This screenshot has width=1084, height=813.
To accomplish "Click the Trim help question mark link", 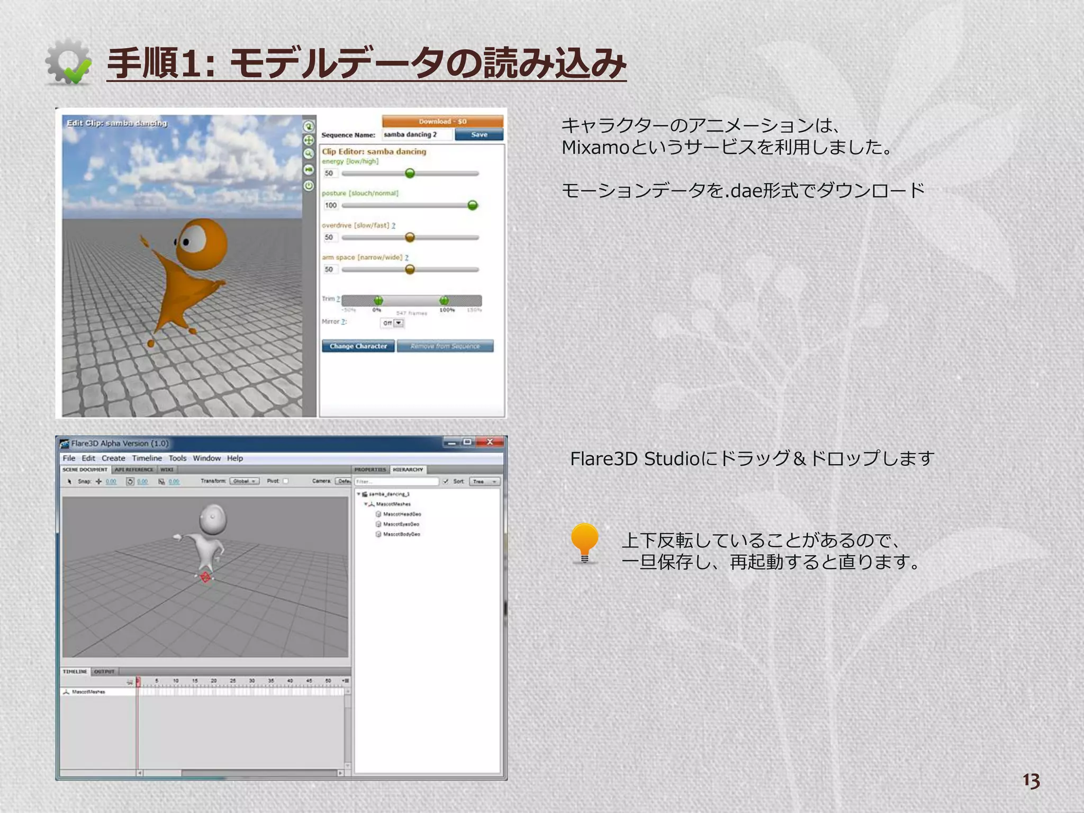I will click(x=338, y=299).
